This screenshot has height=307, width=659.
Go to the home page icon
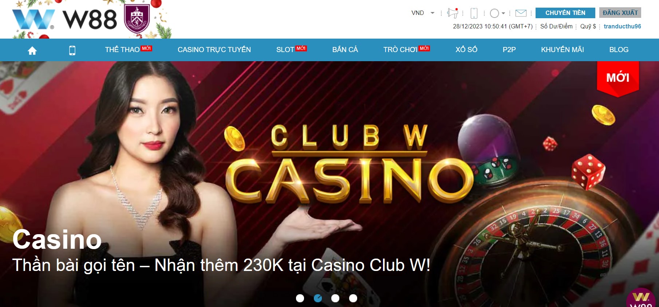pos(32,50)
